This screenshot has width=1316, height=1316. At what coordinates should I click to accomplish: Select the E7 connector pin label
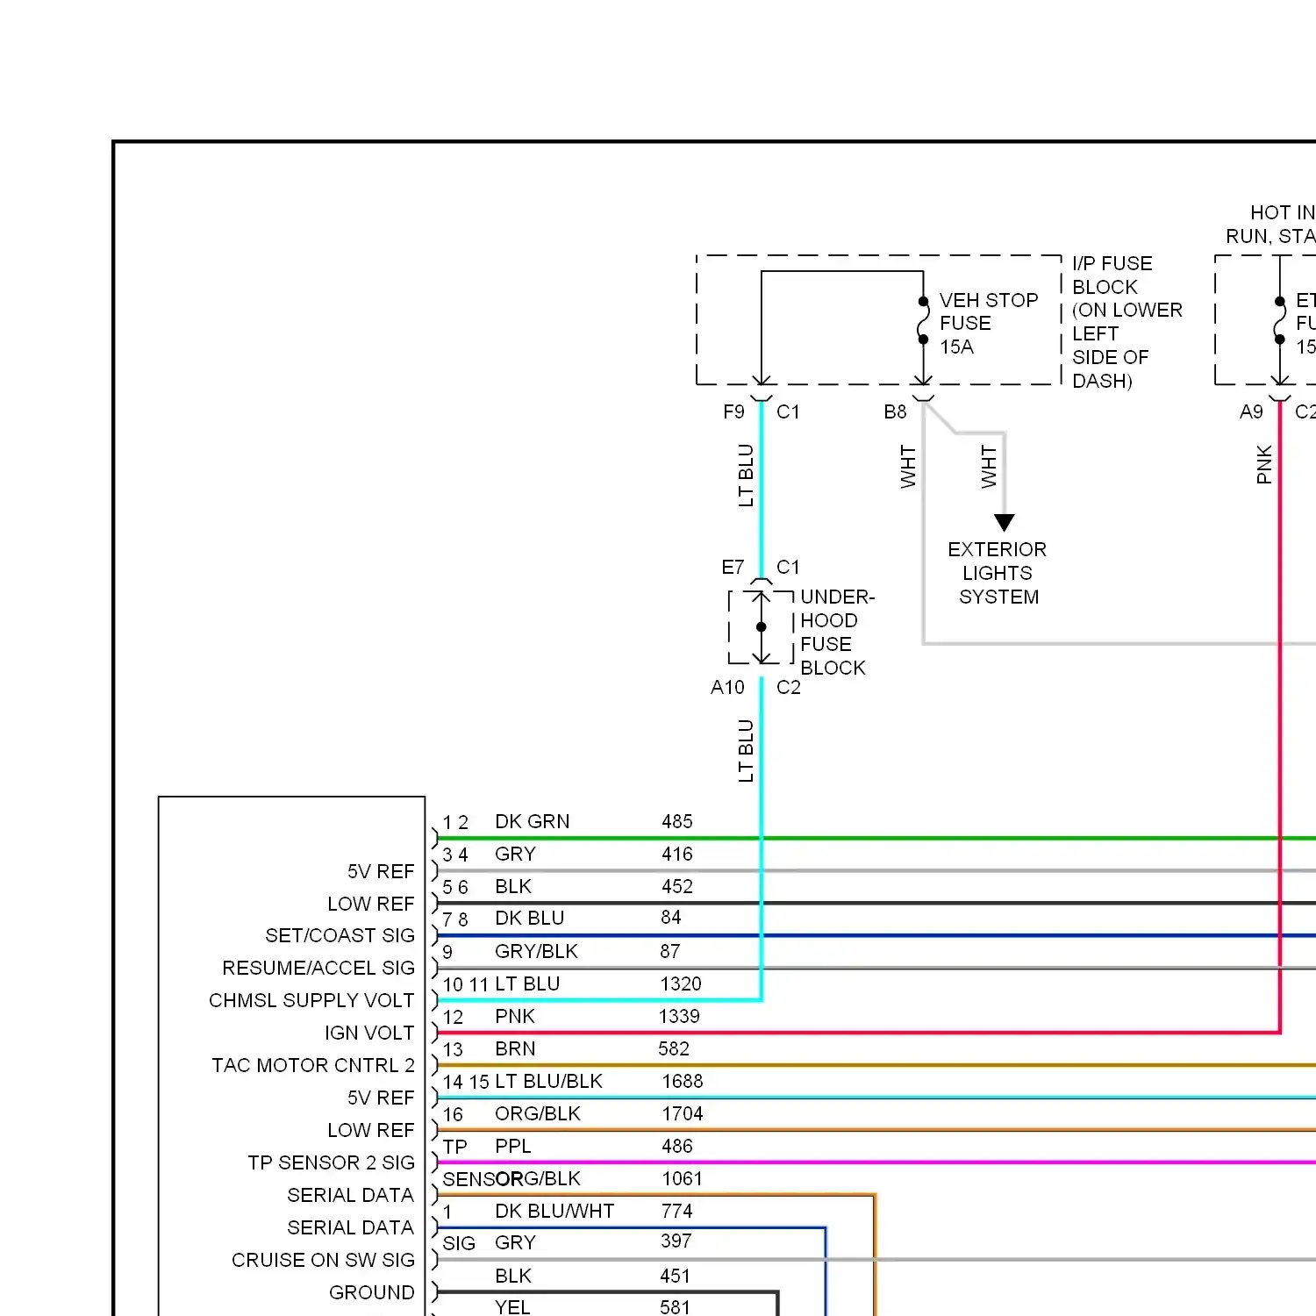click(x=733, y=568)
